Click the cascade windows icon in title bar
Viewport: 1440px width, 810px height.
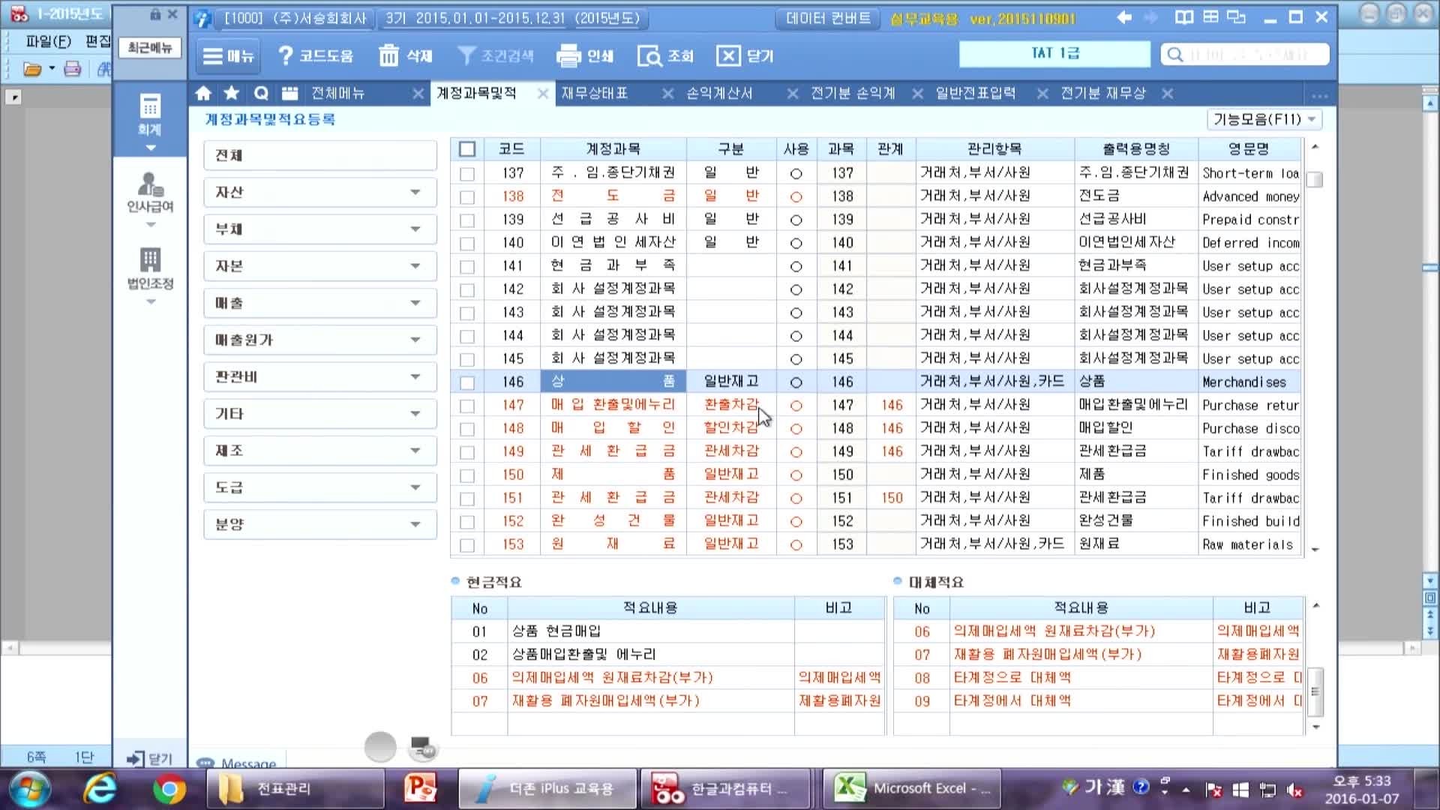(x=1236, y=17)
